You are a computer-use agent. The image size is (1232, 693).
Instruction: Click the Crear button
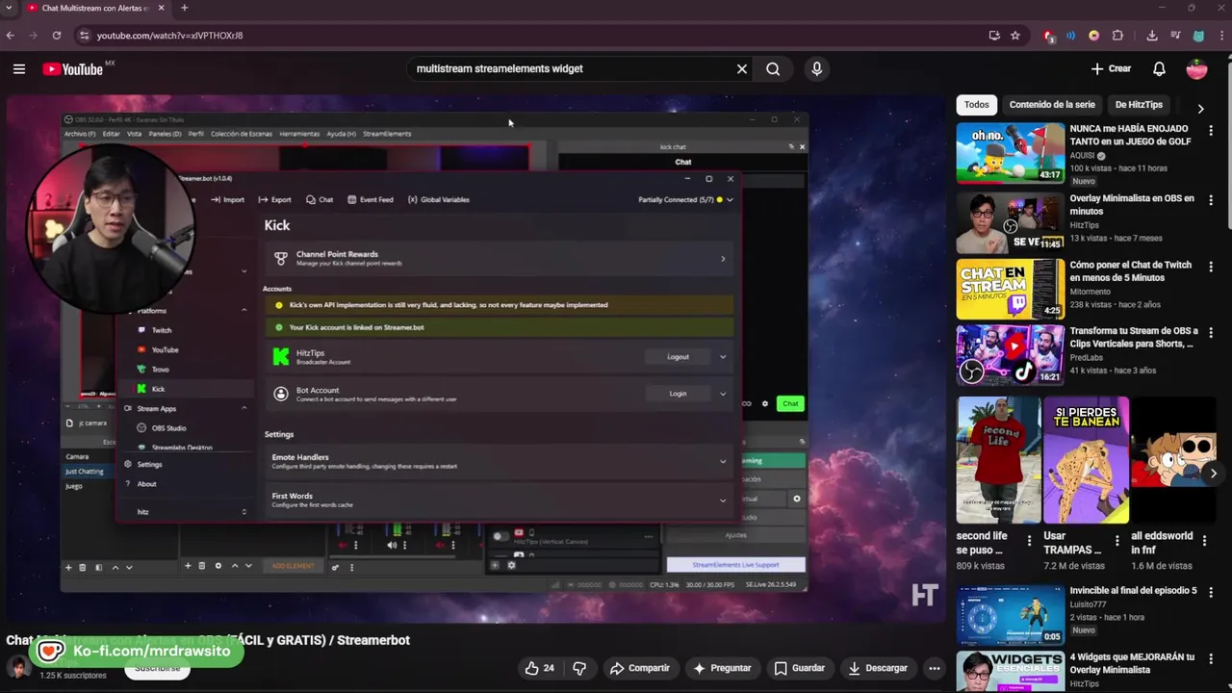1111,69
